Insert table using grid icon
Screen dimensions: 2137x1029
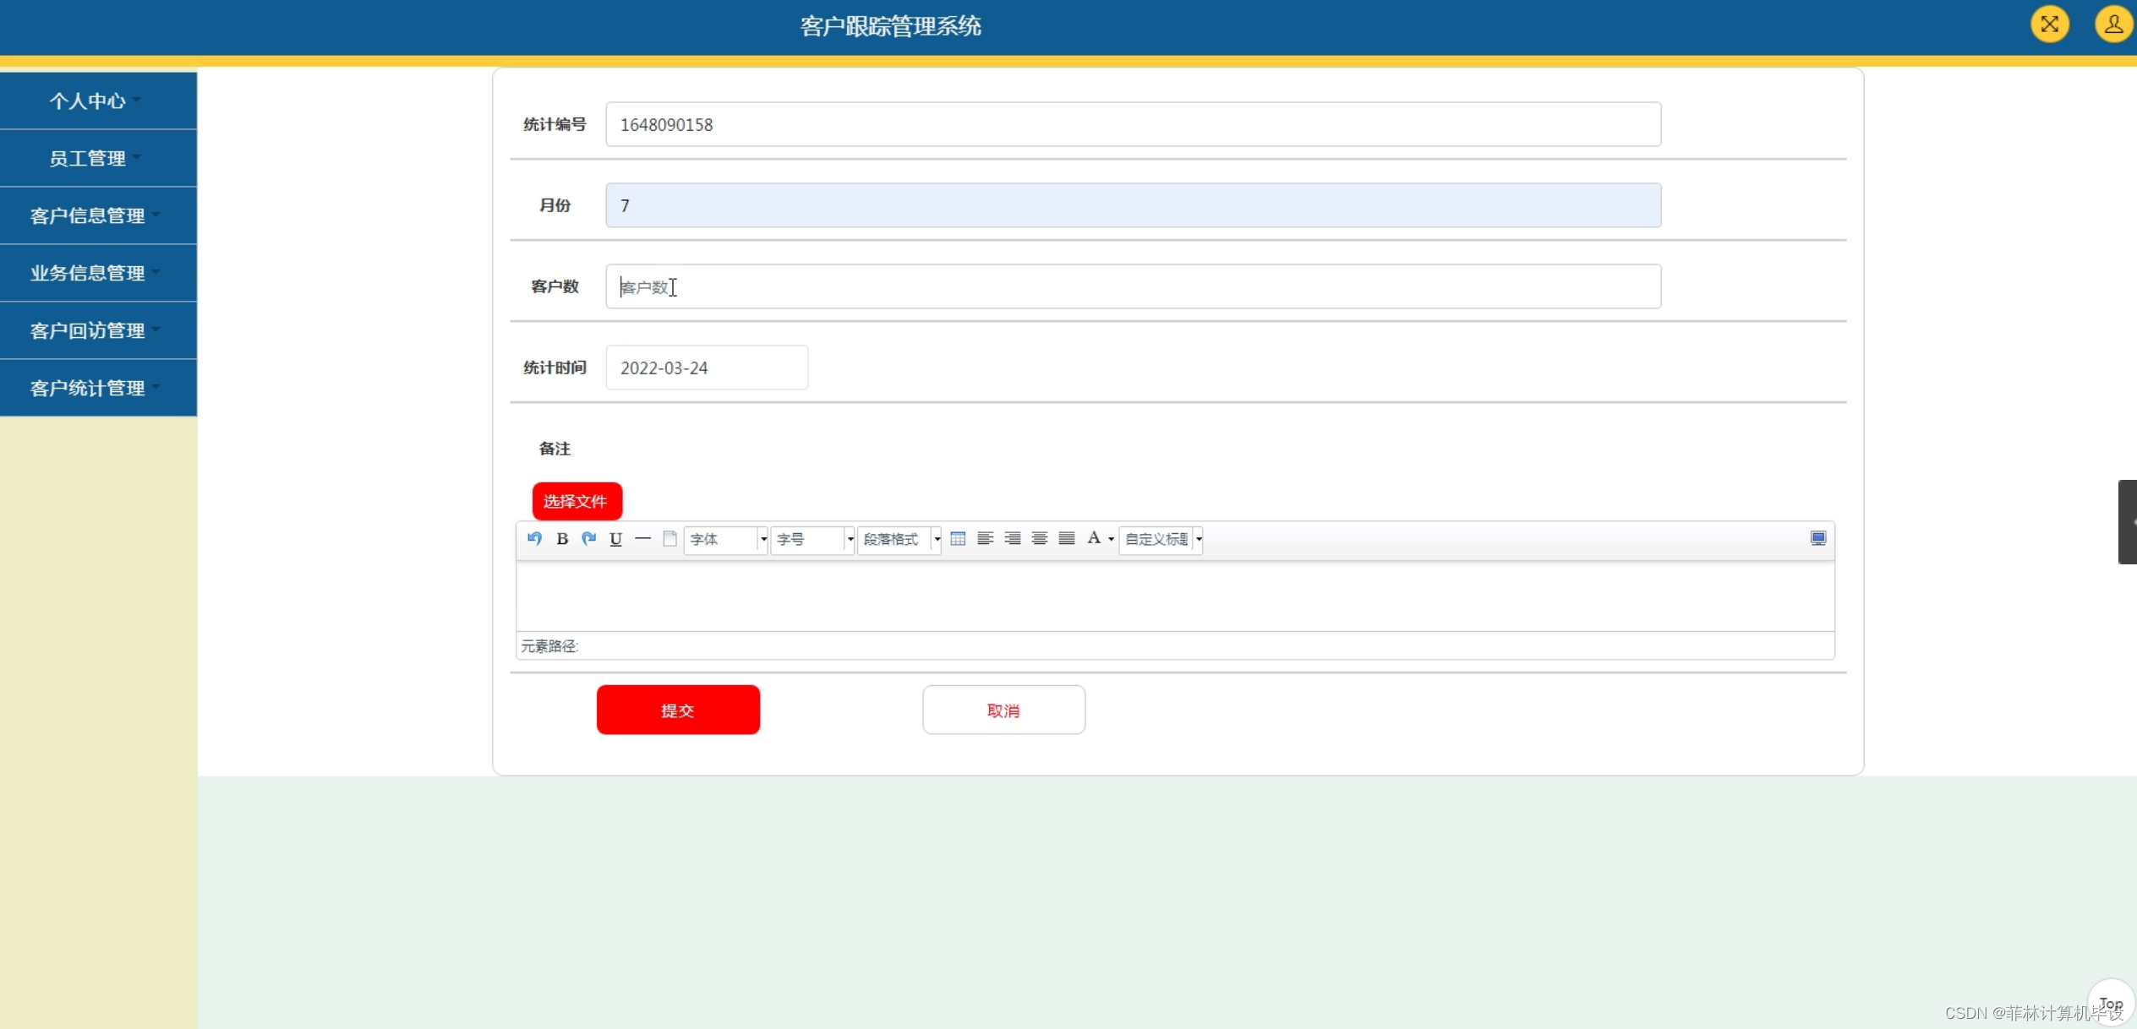pos(958,538)
